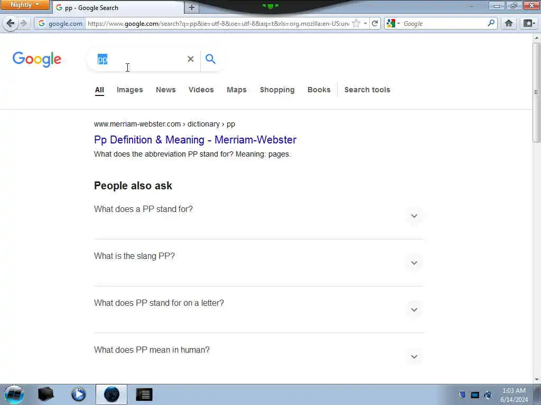This screenshot has width=541, height=405.
Task: Open a new tab with plus button
Action: (x=192, y=7)
